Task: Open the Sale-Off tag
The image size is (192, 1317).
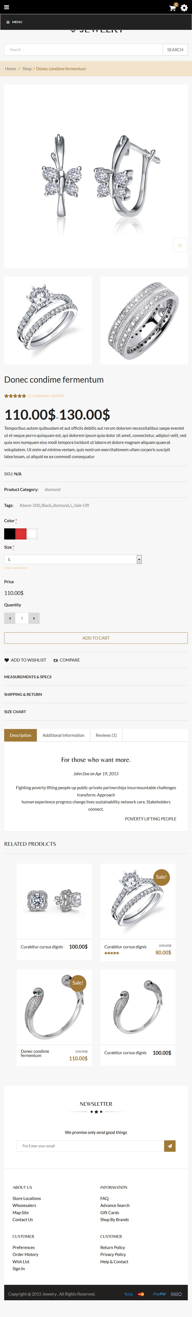Action: point(81,505)
